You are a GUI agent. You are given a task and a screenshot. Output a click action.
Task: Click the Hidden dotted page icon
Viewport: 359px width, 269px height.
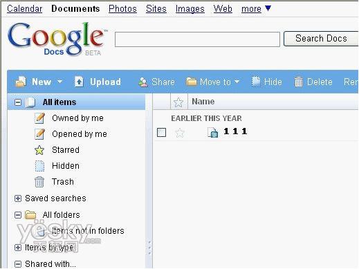(x=39, y=166)
